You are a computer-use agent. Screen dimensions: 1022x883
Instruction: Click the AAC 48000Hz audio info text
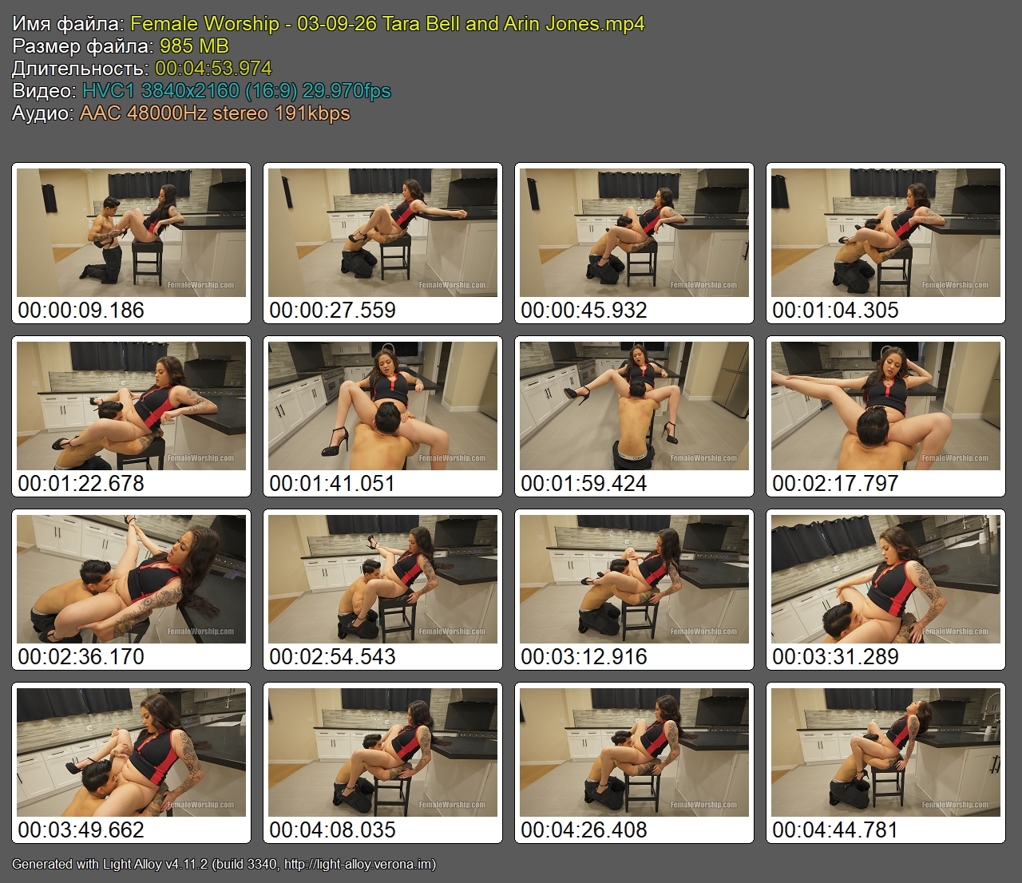pos(215,113)
